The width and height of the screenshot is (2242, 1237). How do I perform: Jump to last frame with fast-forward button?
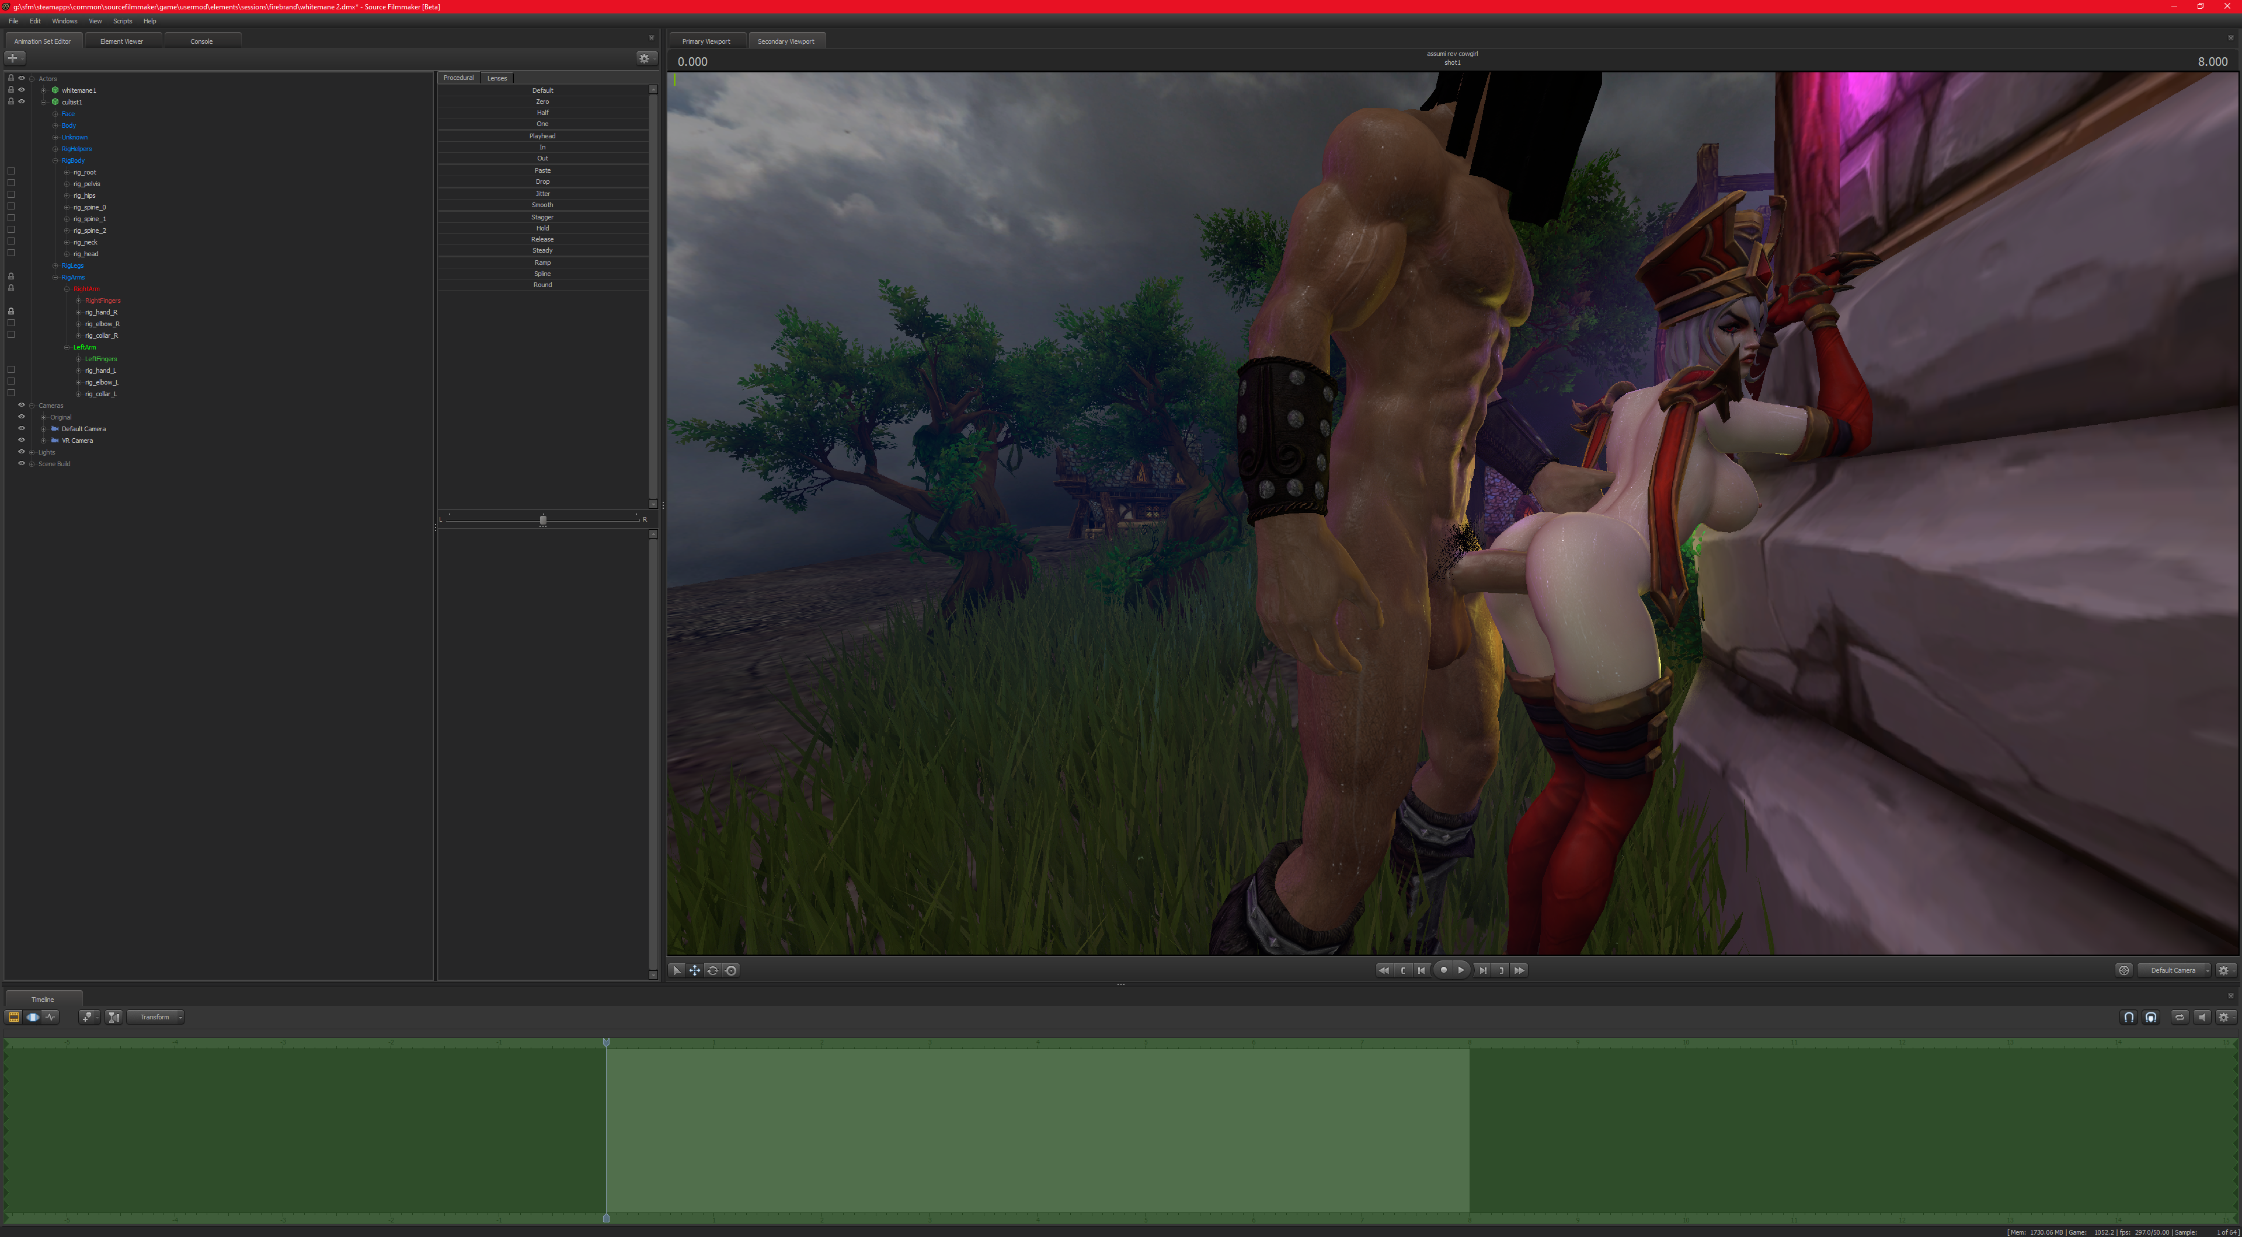pos(1520,970)
